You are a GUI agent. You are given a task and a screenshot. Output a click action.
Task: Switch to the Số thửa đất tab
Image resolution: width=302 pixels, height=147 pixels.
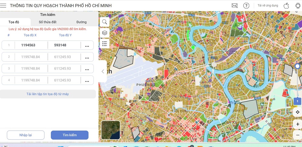pyautogui.click(x=47, y=22)
